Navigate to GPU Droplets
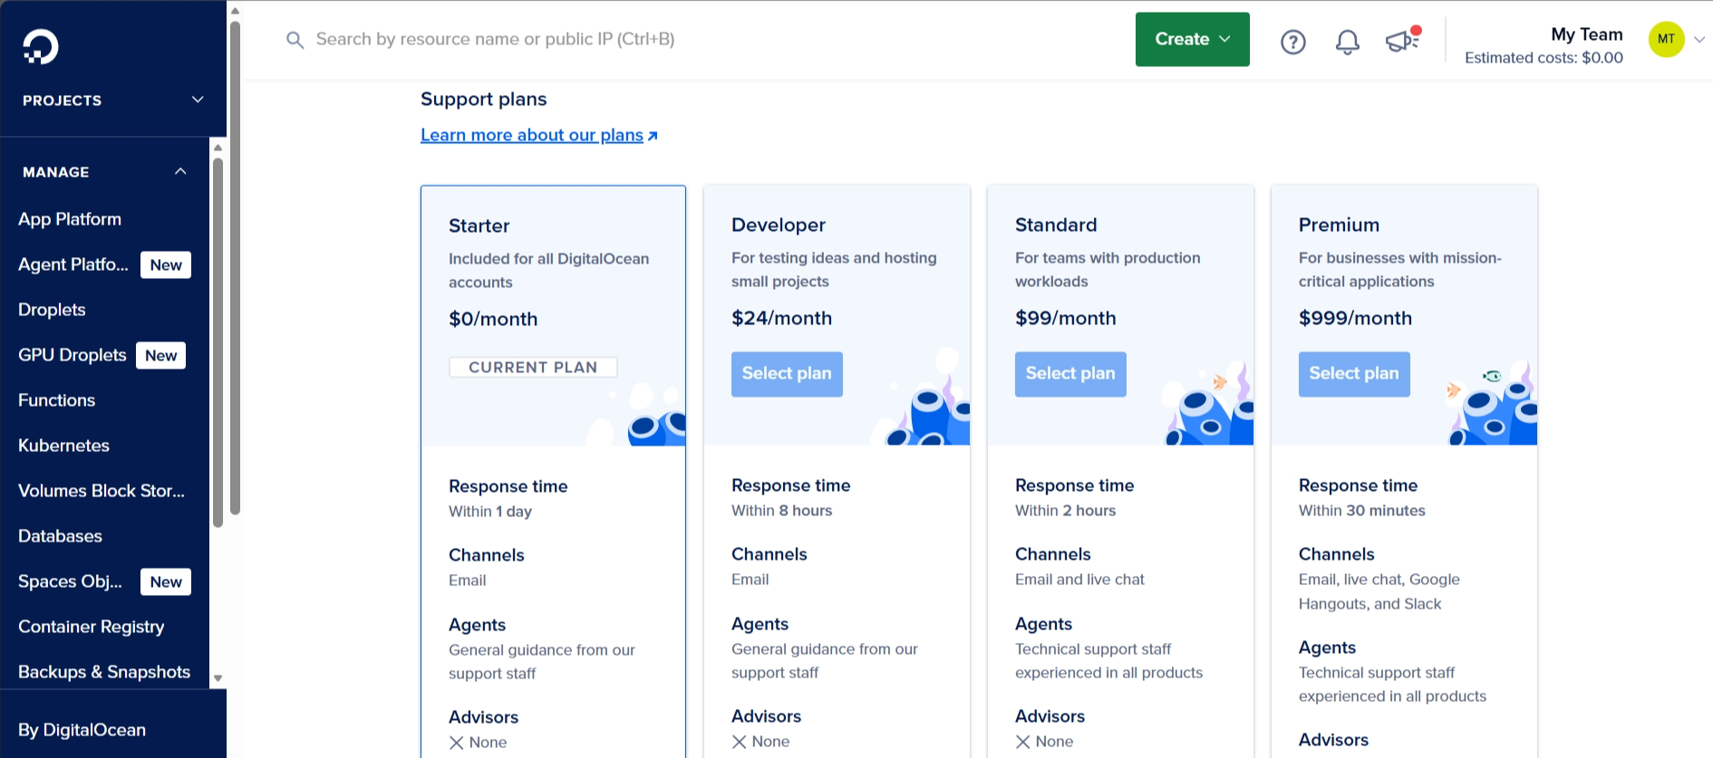Screen dimensions: 1713x758 tap(73, 355)
